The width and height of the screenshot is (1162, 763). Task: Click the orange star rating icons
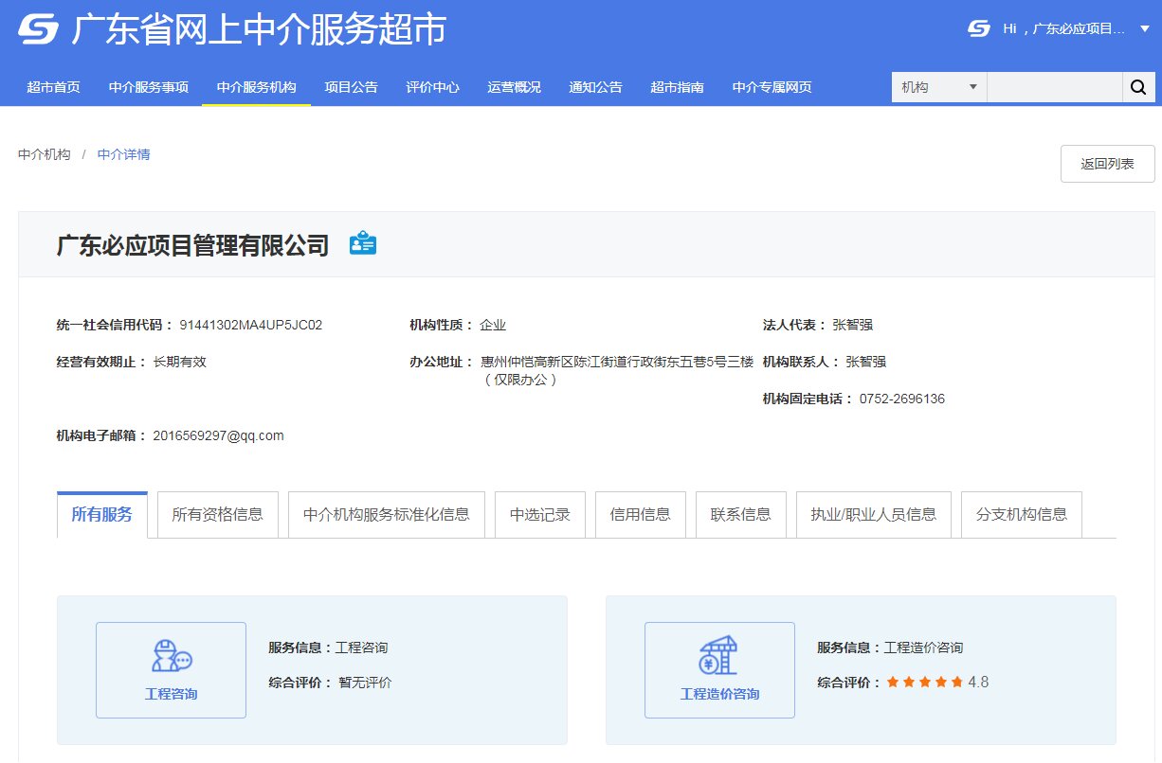coord(924,682)
